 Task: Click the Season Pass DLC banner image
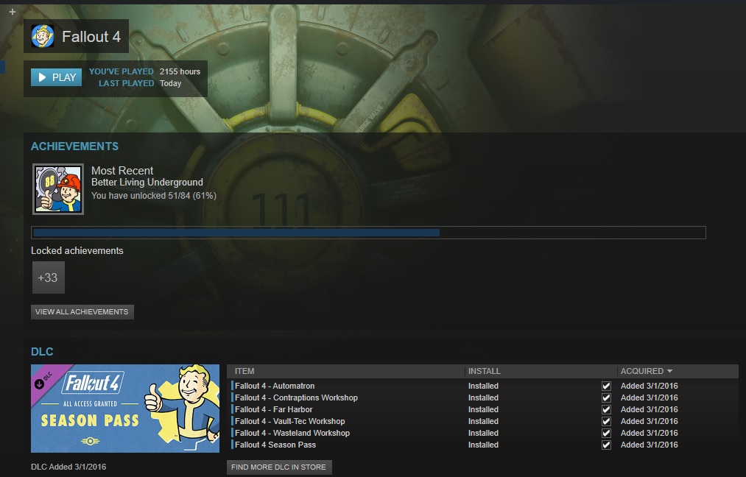[125, 409]
